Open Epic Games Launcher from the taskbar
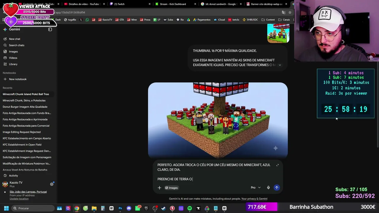379x213 pixels. point(146,208)
